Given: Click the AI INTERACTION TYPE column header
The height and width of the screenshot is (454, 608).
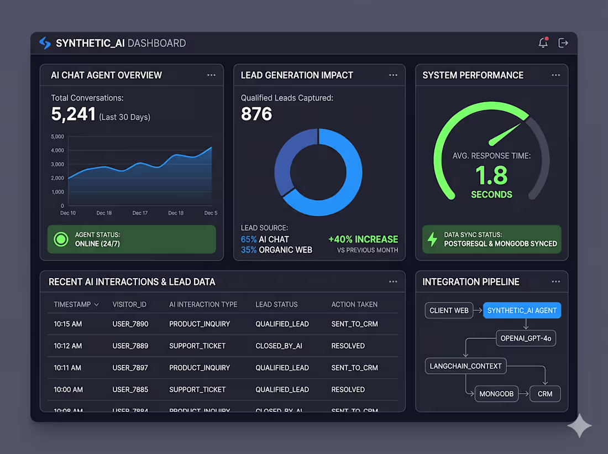Looking at the screenshot, I should pos(203,305).
